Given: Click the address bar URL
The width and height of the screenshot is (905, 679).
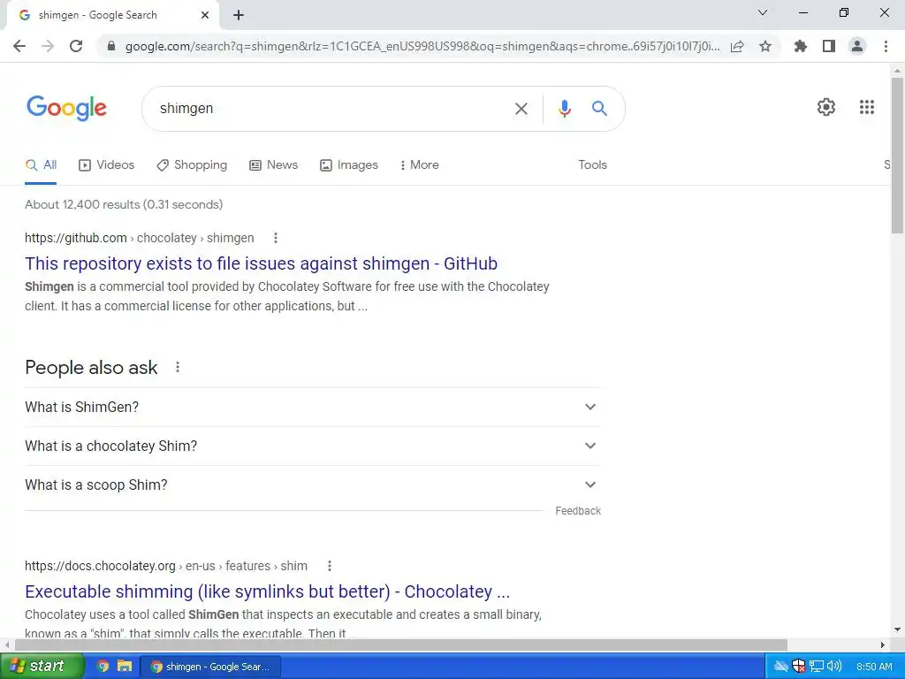Looking at the screenshot, I should tap(422, 46).
